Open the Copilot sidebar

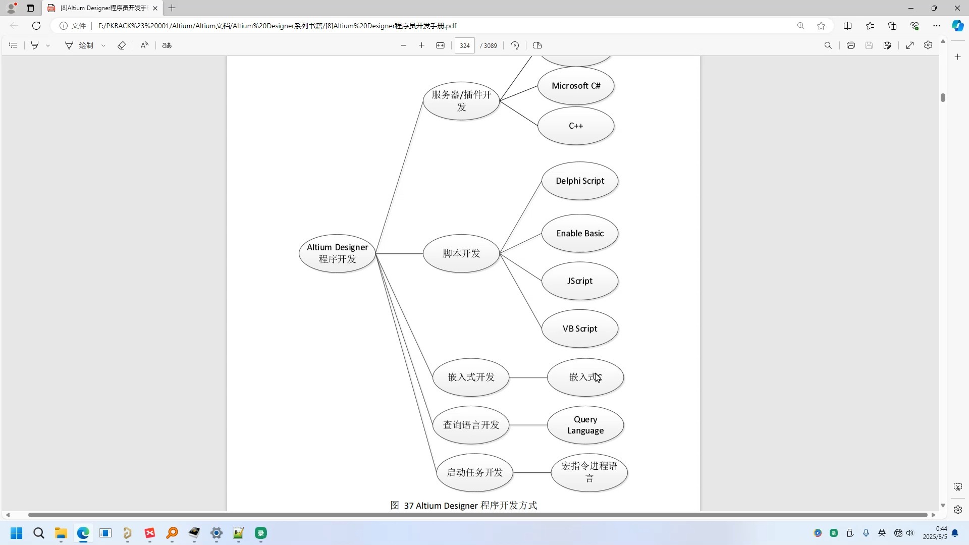click(x=958, y=26)
